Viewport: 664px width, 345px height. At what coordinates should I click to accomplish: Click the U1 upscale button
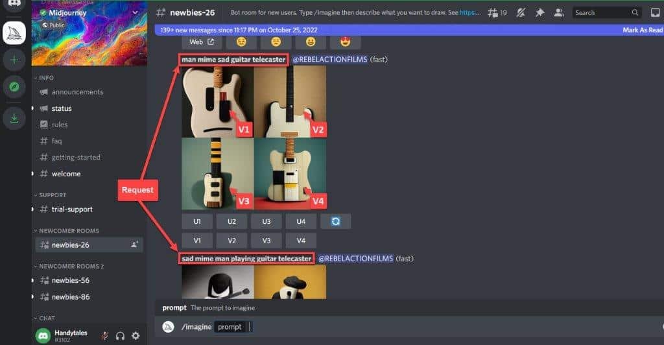pos(197,221)
